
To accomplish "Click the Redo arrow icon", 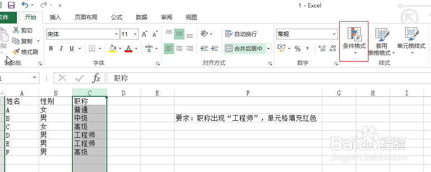I will point(44,5).
